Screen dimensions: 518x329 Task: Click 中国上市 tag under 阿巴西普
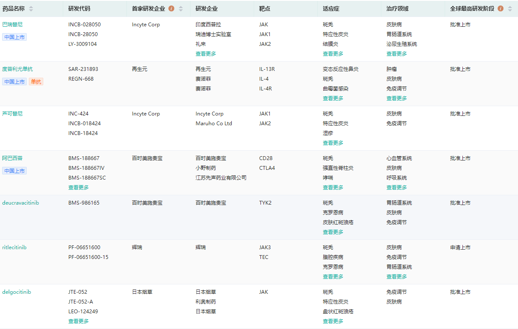[x=15, y=171]
